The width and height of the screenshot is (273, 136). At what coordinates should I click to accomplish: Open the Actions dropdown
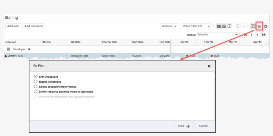pos(169,26)
